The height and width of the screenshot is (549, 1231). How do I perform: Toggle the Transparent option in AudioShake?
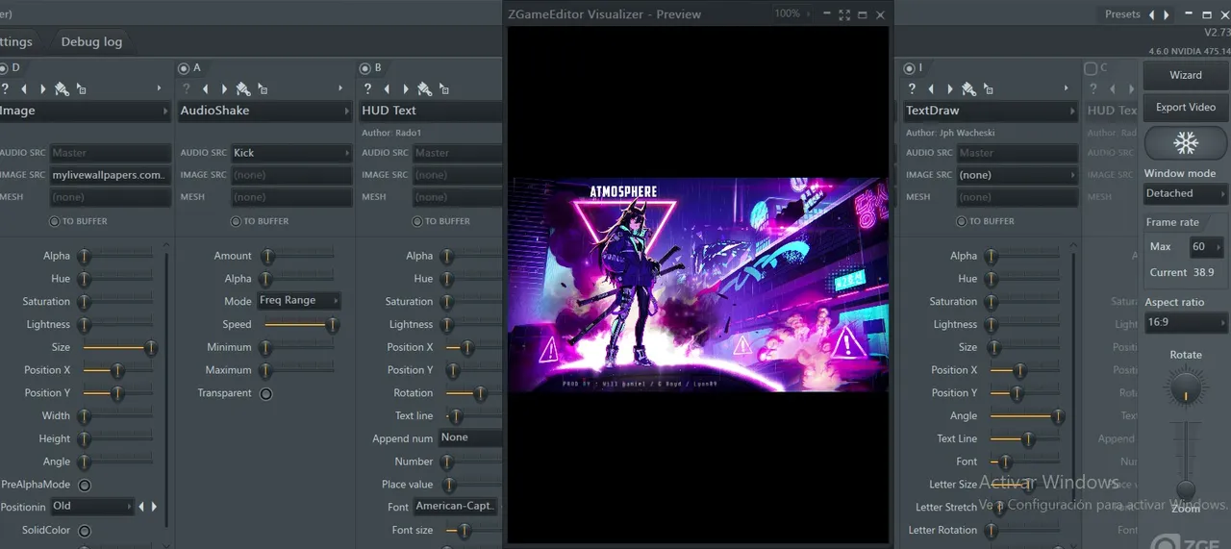(x=266, y=393)
